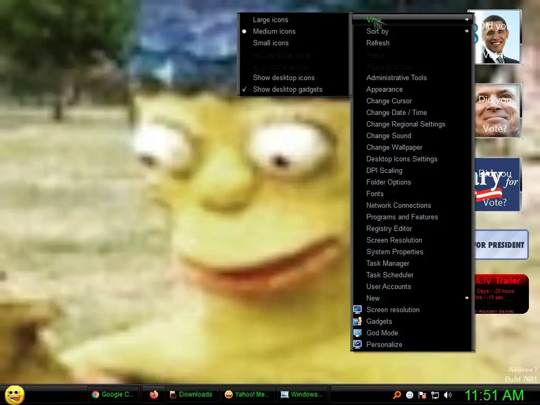Open User Accounts

[412, 286]
